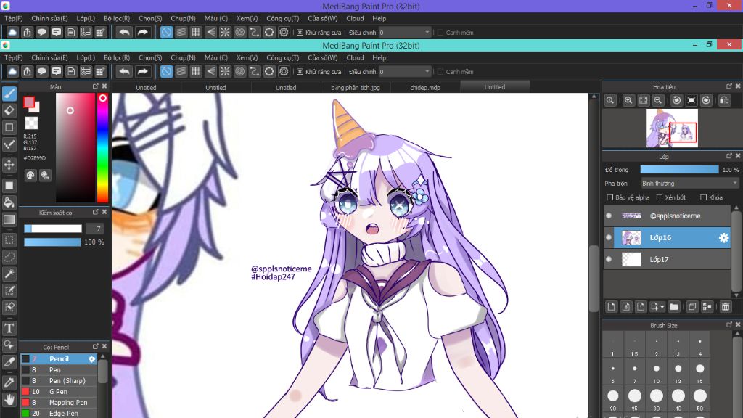This screenshot has width=743, height=418.
Task: Hide the Lớp17 layer
Action: [609, 259]
